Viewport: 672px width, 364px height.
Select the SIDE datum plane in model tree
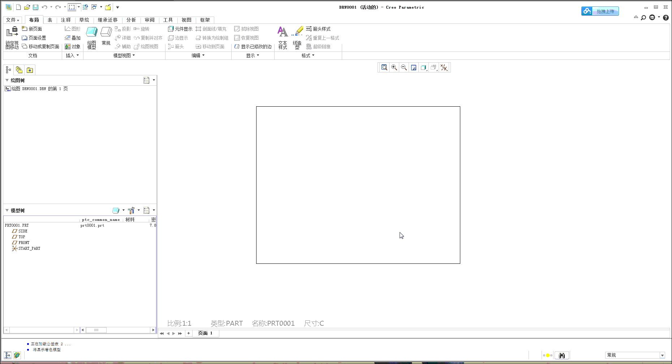[x=20, y=231]
